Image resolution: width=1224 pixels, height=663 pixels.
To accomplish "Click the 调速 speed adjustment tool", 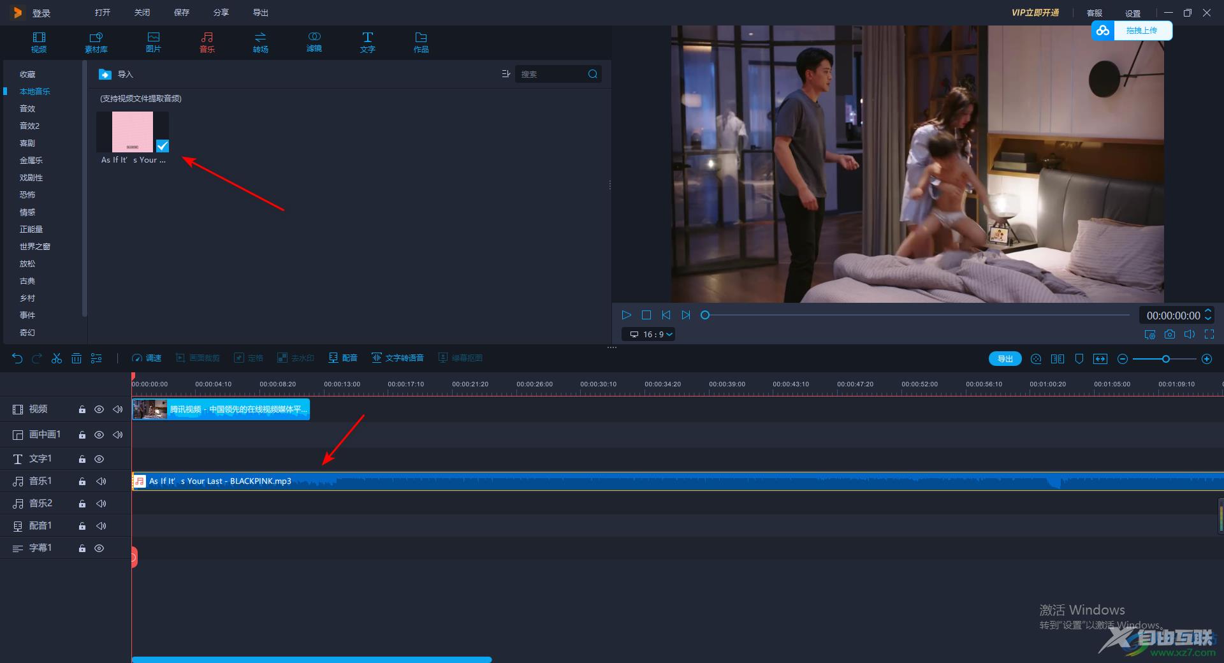I will pos(147,358).
